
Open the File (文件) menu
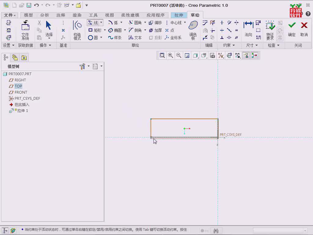[x=10, y=15]
